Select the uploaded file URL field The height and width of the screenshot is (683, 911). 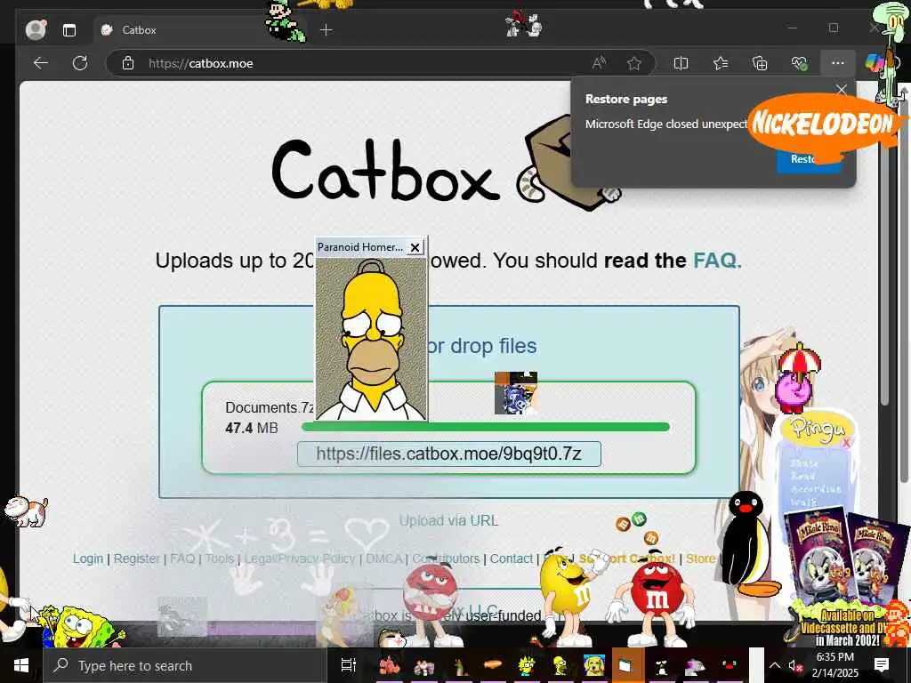tap(449, 454)
